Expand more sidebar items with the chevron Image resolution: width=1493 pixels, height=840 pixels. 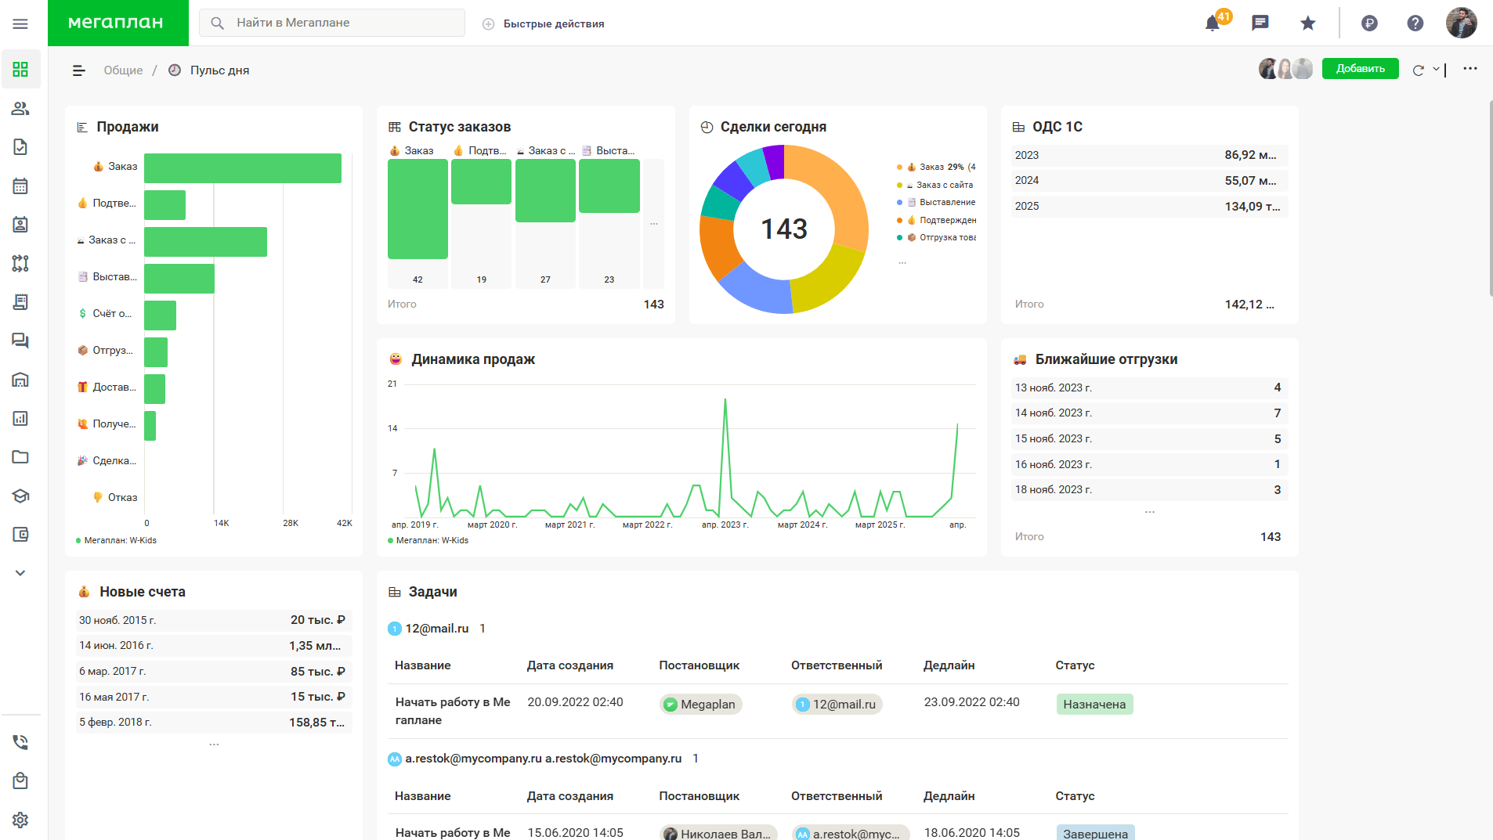coord(20,573)
